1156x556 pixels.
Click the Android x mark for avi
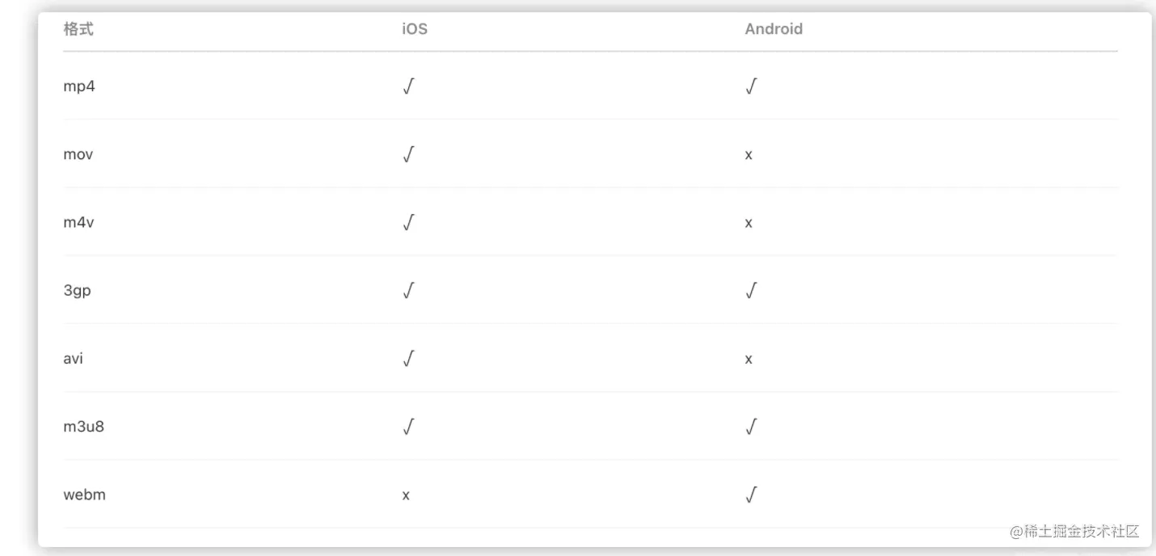(749, 359)
